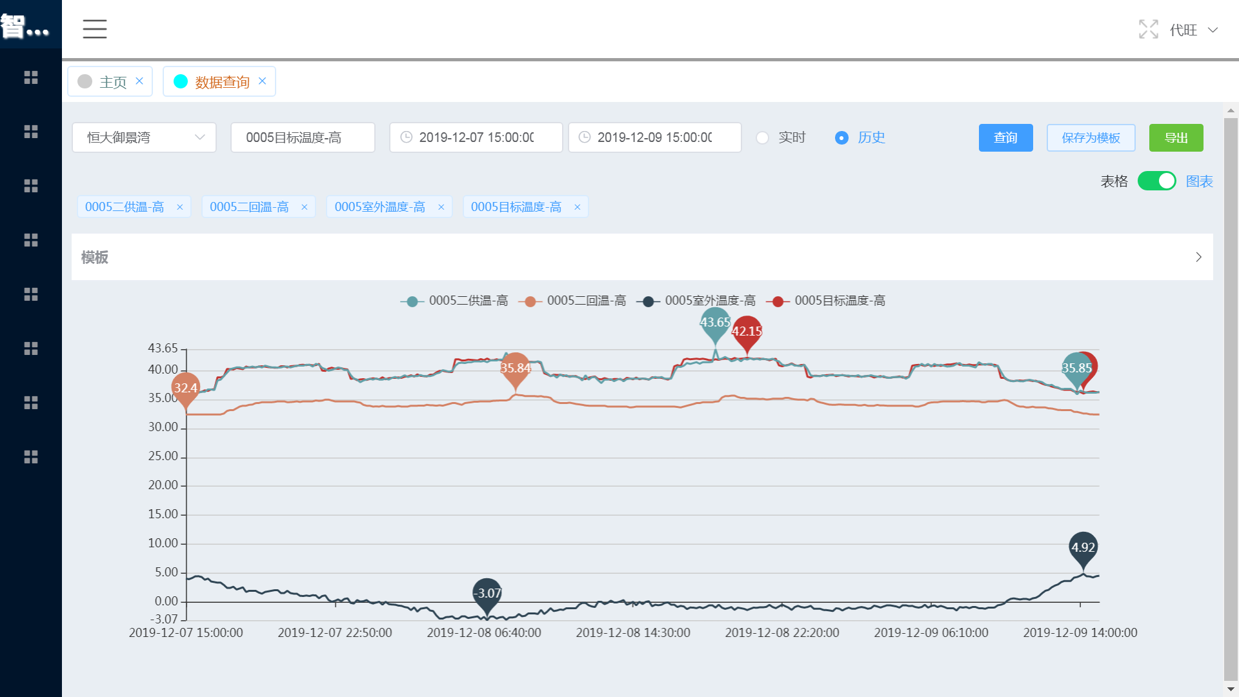Image resolution: width=1239 pixels, height=697 pixels.
Task: Open the hamburger navigation menu
Action: (94, 29)
